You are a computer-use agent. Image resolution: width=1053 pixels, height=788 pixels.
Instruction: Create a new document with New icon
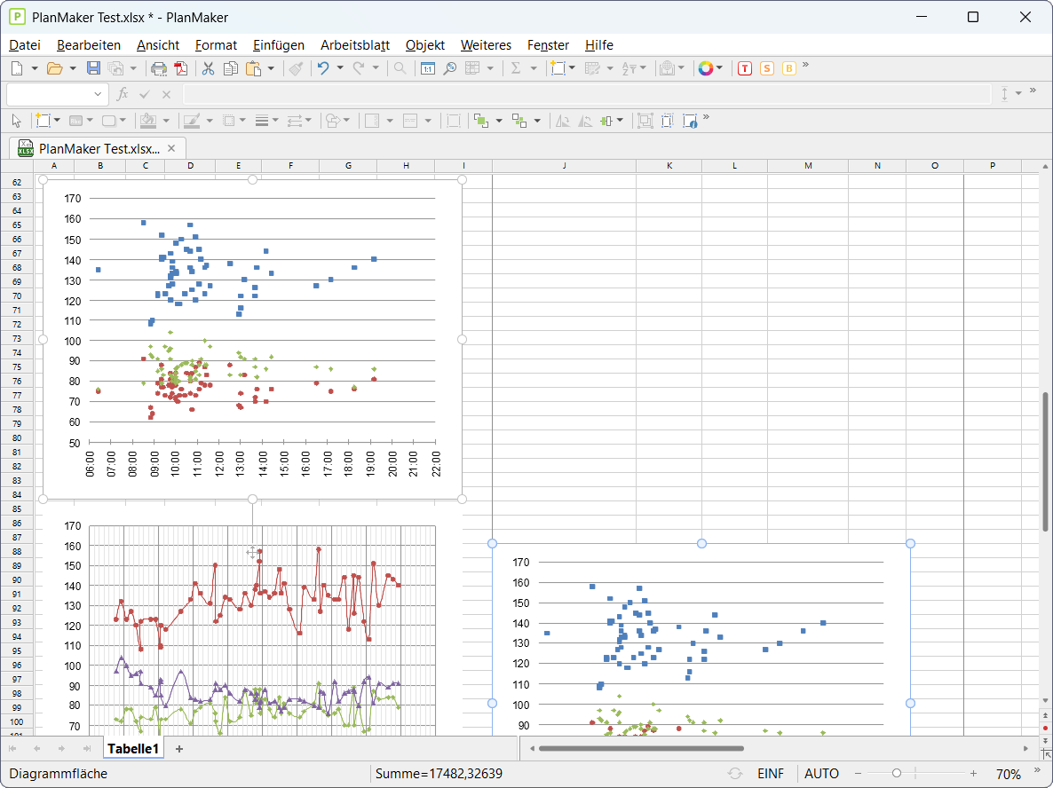pos(18,68)
